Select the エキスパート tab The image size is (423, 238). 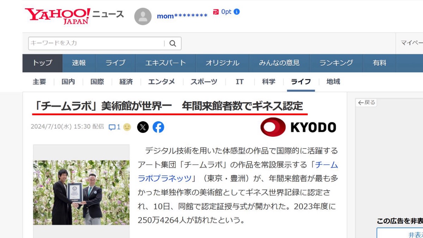click(x=165, y=63)
